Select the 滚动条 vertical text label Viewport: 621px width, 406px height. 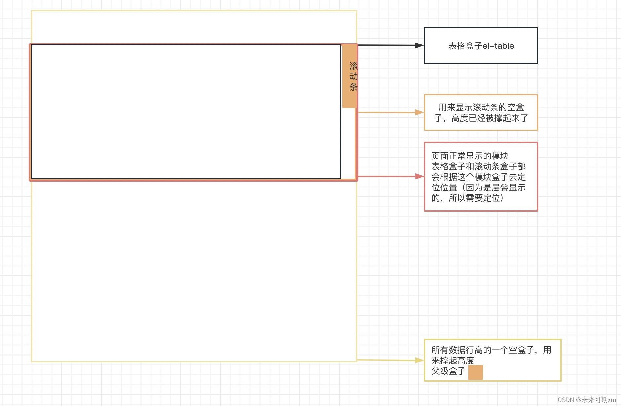coord(353,76)
